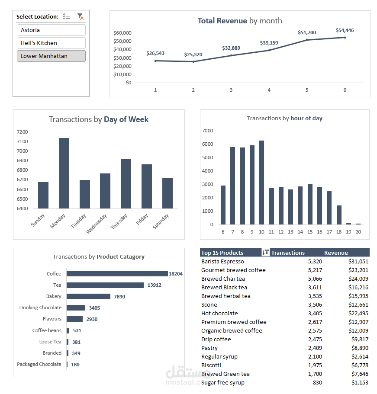This screenshot has height=394, width=377.
Task: Click the hour 6 bar in hourly chart
Action: 223,205
